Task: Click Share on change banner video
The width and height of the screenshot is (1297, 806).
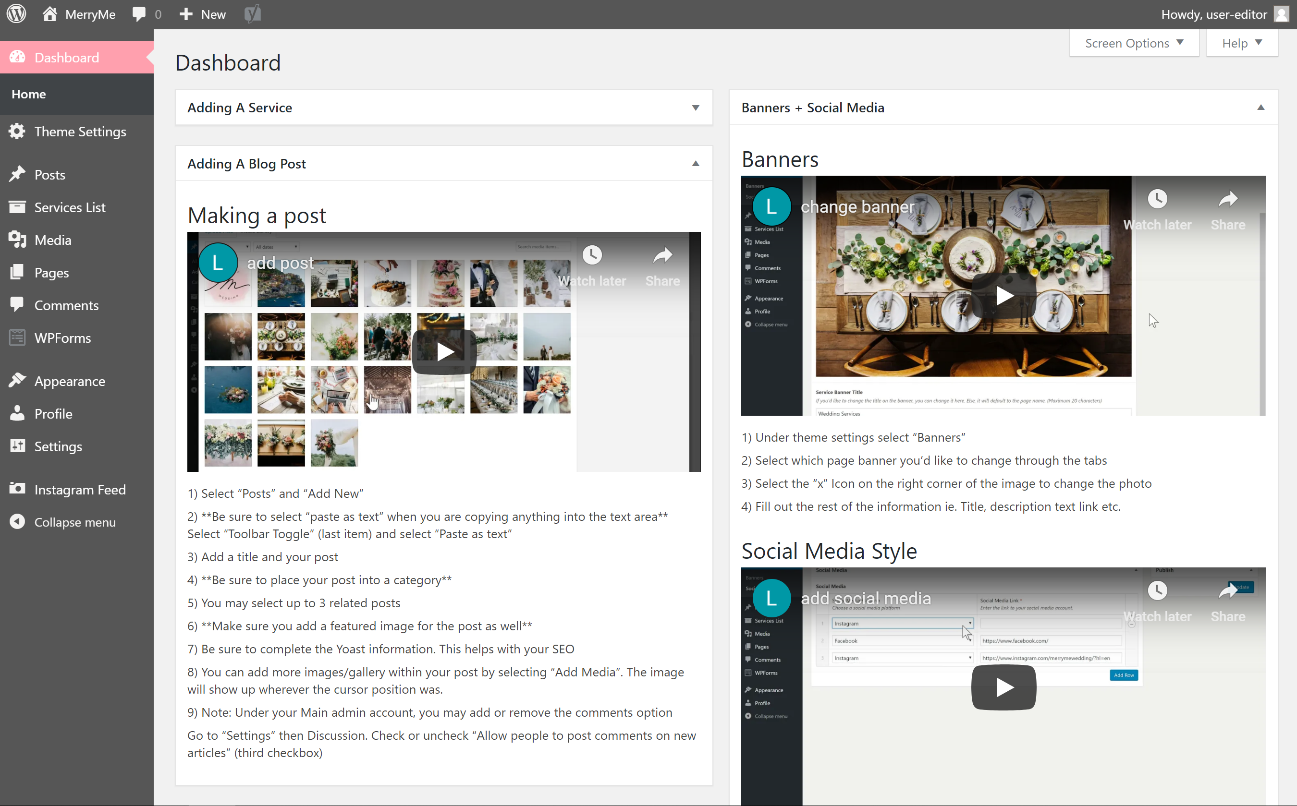Action: tap(1228, 211)
